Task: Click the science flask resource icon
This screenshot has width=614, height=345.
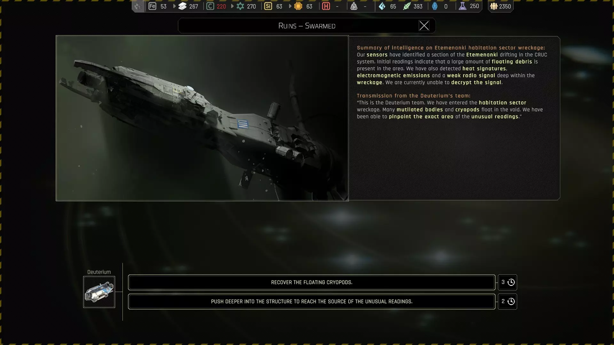Action: (x=462, y=6)
